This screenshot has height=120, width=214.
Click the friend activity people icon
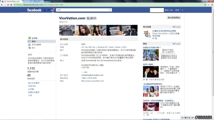point(29,44)
